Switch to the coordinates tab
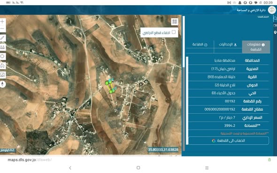 click(x=228, y=45)
